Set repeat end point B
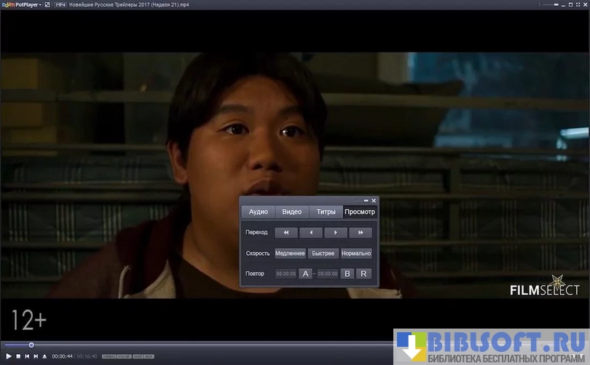The image size is (590, 365). [347, 274]
